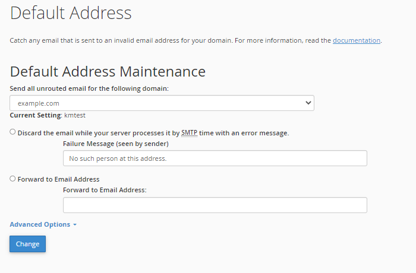
Task: Click the 'Failure Message (seen by sender)' label
Action: coord(115,144)
